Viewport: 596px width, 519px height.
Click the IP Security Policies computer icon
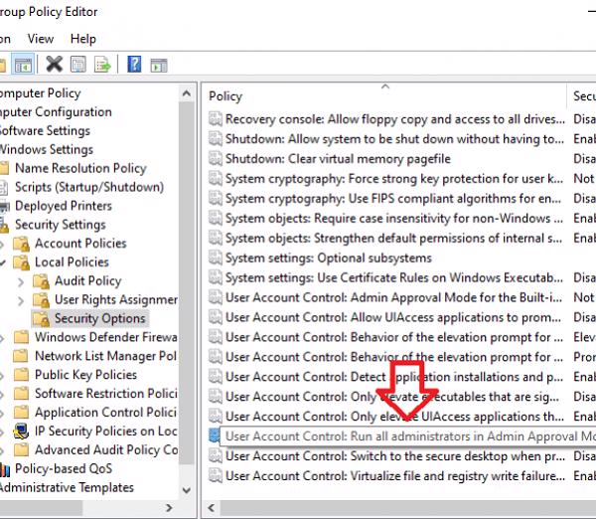tap(21, 432)
